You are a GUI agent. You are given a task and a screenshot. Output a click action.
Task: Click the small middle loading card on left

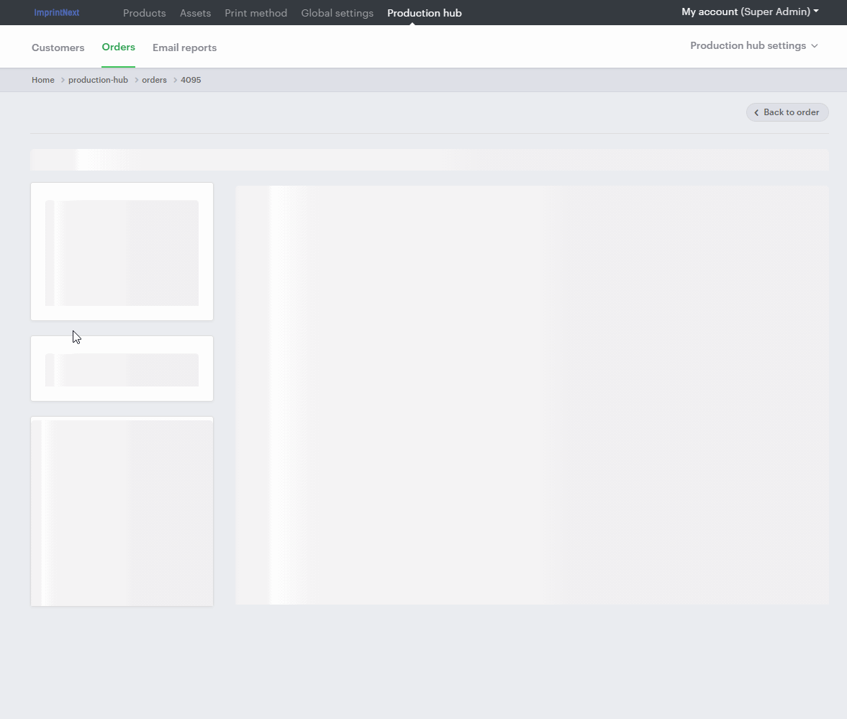pos(122,368)
